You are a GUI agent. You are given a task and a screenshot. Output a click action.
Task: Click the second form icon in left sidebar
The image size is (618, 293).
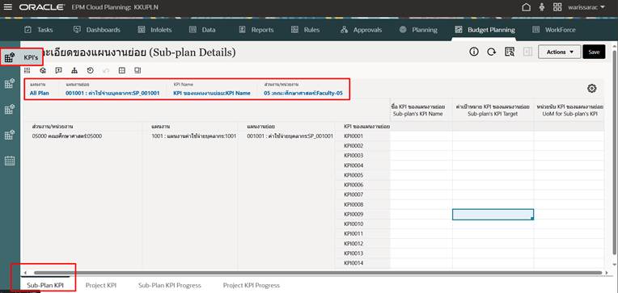click(10, 83)
